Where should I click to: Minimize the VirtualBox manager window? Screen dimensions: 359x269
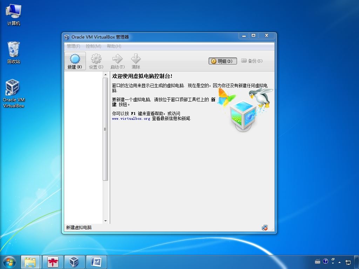[244, 36]
